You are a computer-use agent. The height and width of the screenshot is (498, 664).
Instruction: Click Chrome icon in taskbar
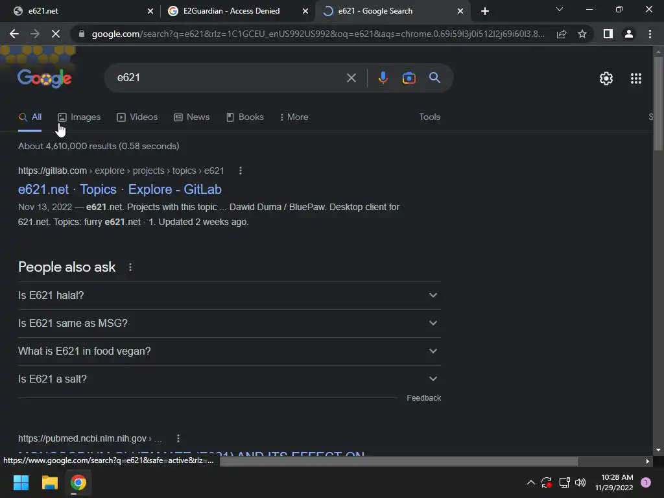78,482
